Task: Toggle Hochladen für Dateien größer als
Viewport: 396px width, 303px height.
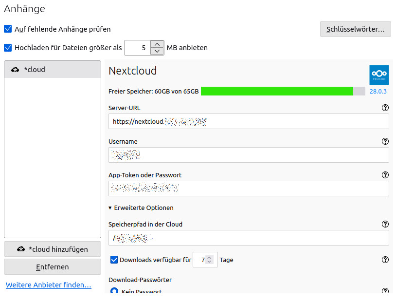Action: (8, 47)
